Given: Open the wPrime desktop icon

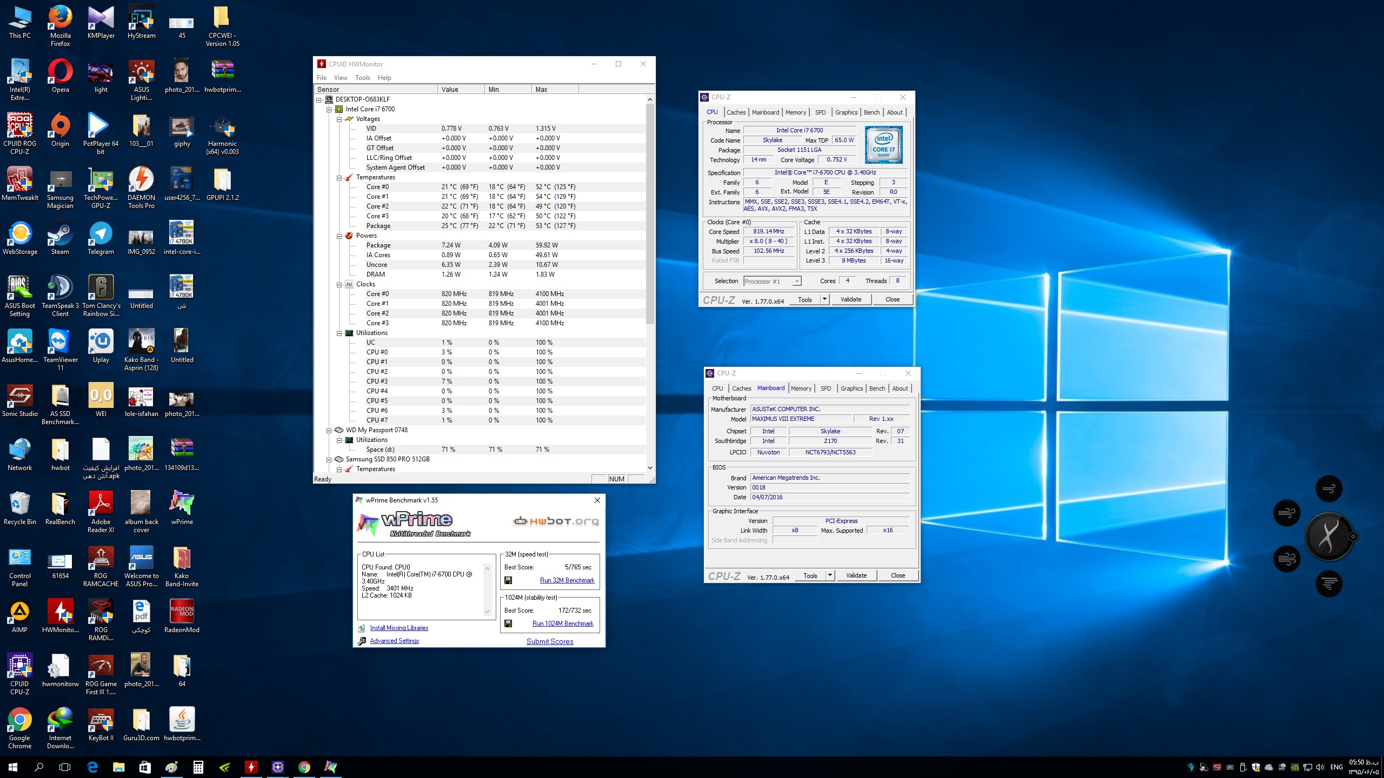Looking at the screenshot, I should tap(182, 508).
